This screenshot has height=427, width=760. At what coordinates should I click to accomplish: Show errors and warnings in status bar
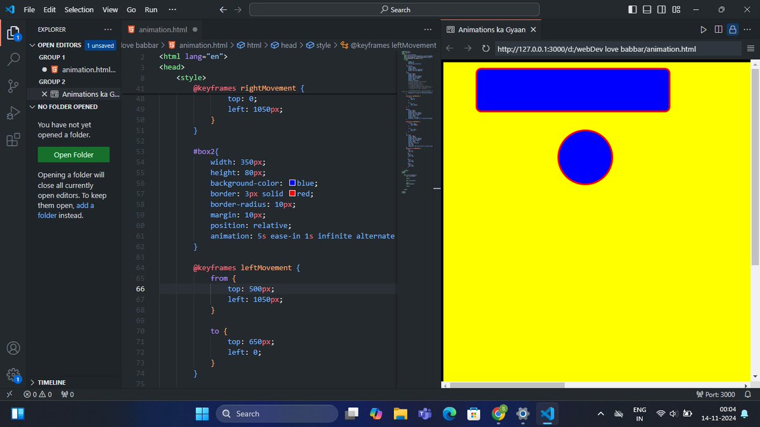[37, 394]
